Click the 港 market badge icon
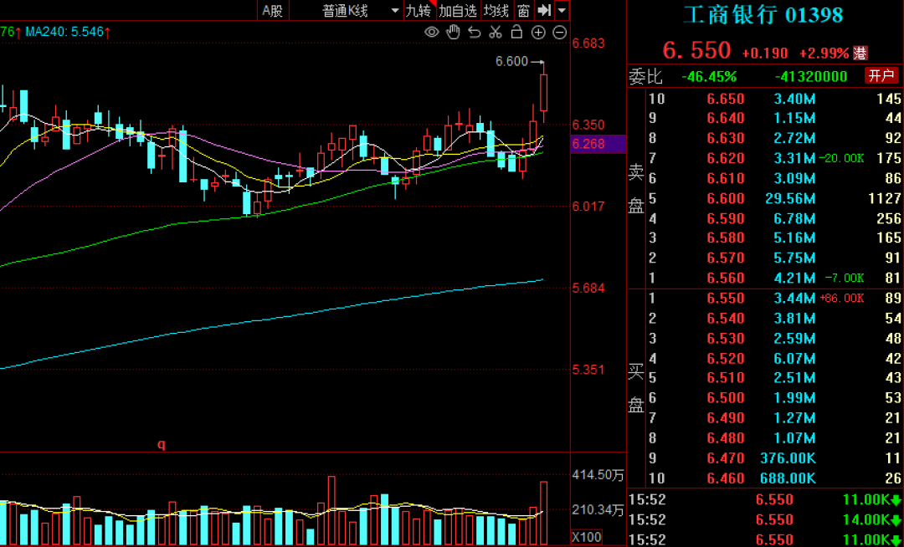Viewport: 904px width, 547px height. coord(860,54)
